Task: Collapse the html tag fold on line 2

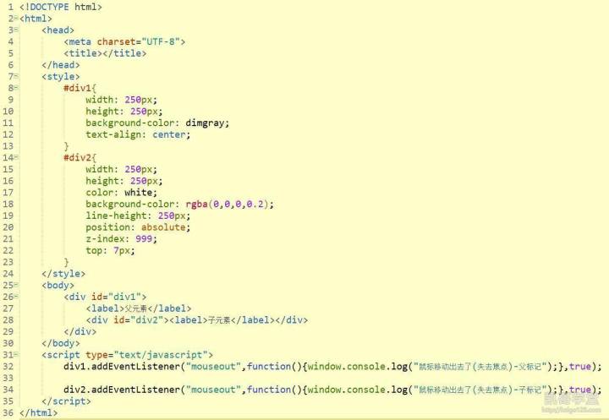Action: tap(16, 18)
